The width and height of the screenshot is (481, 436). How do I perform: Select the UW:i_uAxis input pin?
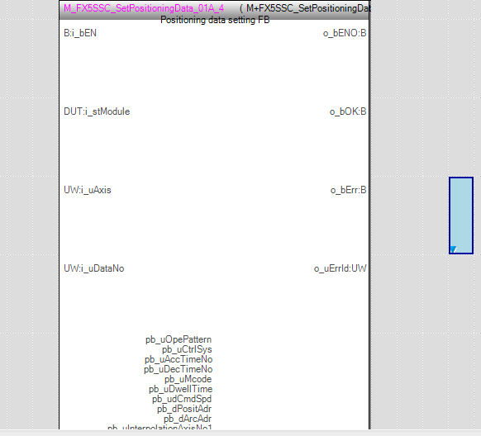[x=88, y=190]
